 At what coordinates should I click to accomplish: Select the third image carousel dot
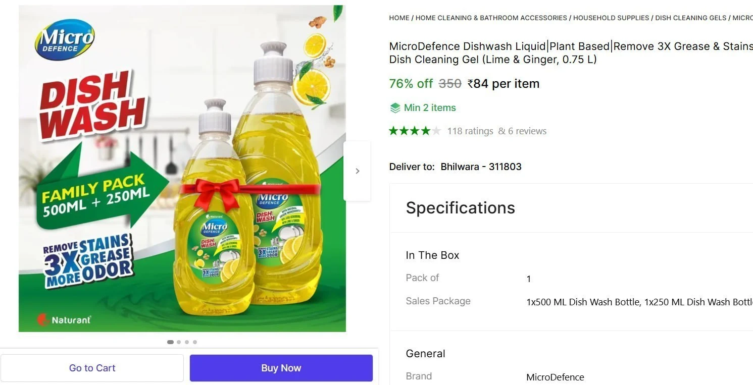tap(187, 342)
